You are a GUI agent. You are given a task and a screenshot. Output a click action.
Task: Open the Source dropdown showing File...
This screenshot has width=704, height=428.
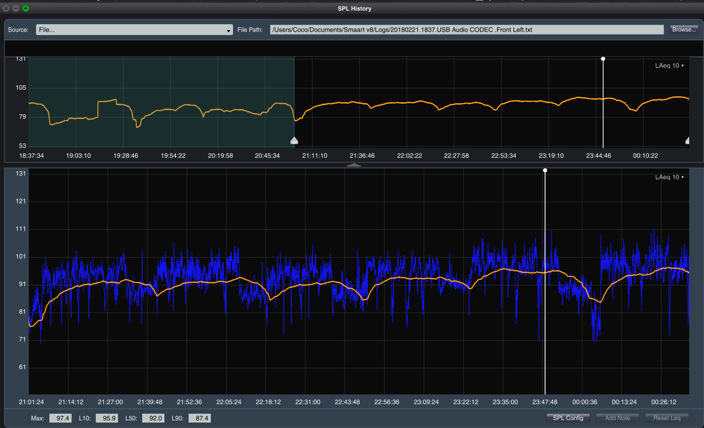(134, 30)
